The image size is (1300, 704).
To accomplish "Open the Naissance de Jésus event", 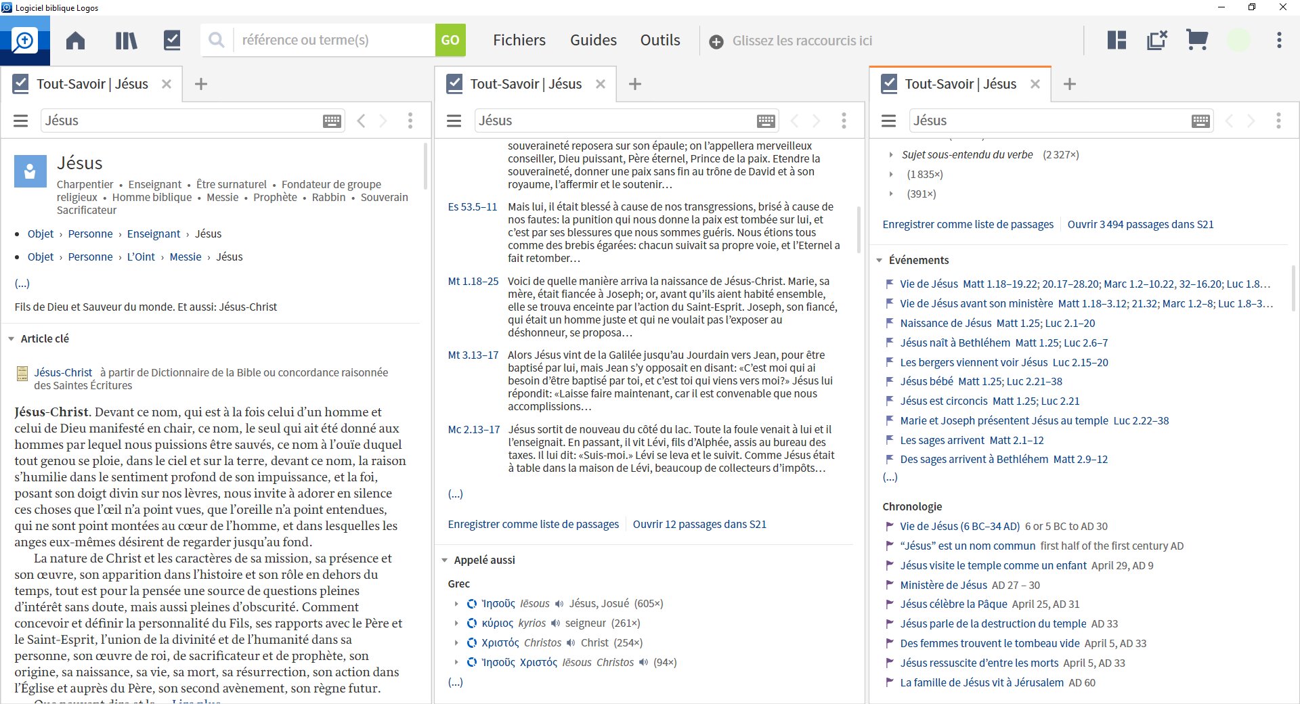I will coord(946,323).
